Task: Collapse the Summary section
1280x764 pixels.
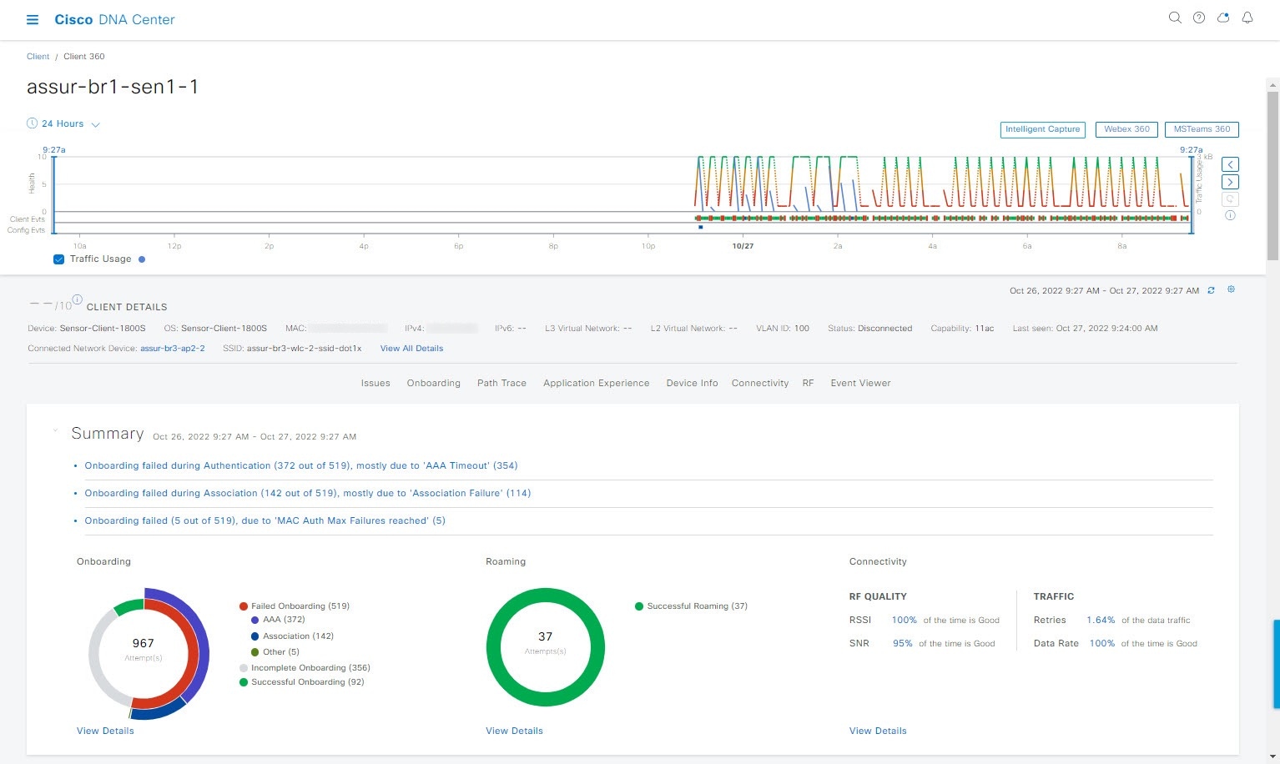Action: (55, 430)
